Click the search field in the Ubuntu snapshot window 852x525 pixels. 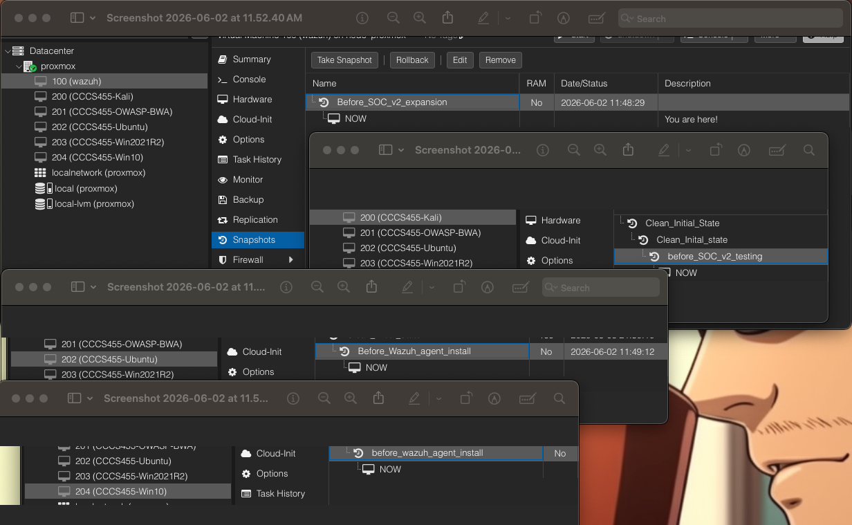pyautogui.click(x=600, y=287)
